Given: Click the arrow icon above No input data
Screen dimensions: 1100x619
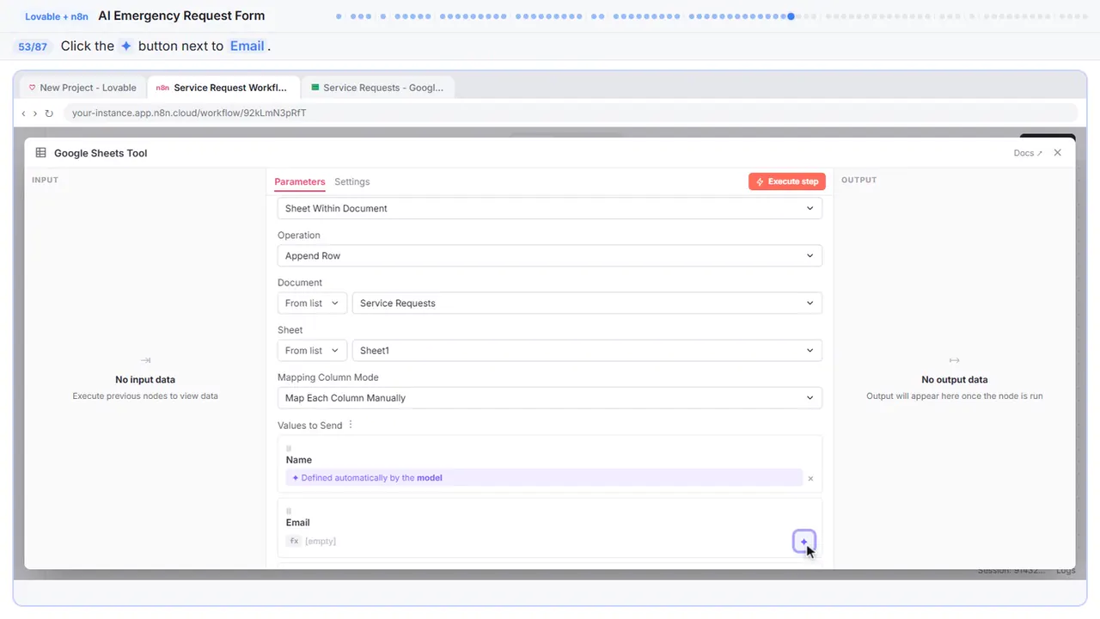Looking at the screenshot, I should tap(145, 360).
